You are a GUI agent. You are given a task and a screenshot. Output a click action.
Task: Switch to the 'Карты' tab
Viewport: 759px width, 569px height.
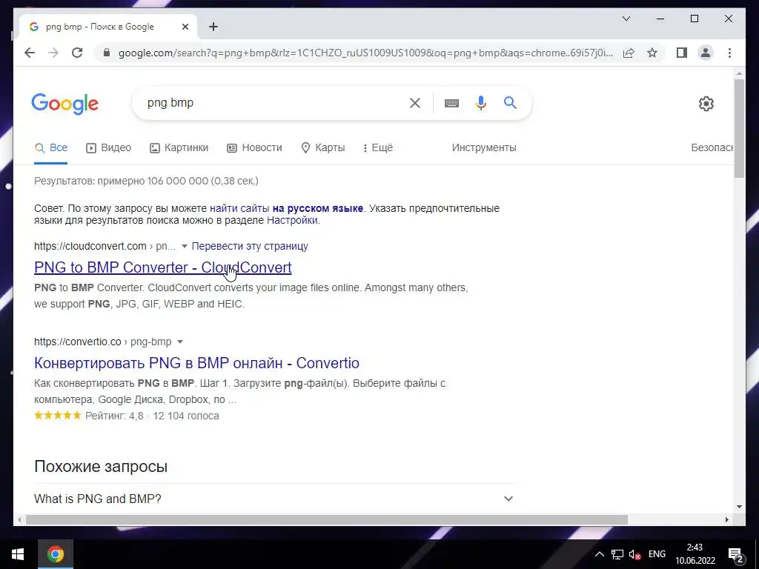pyautogui.click(x=323, y=147)
